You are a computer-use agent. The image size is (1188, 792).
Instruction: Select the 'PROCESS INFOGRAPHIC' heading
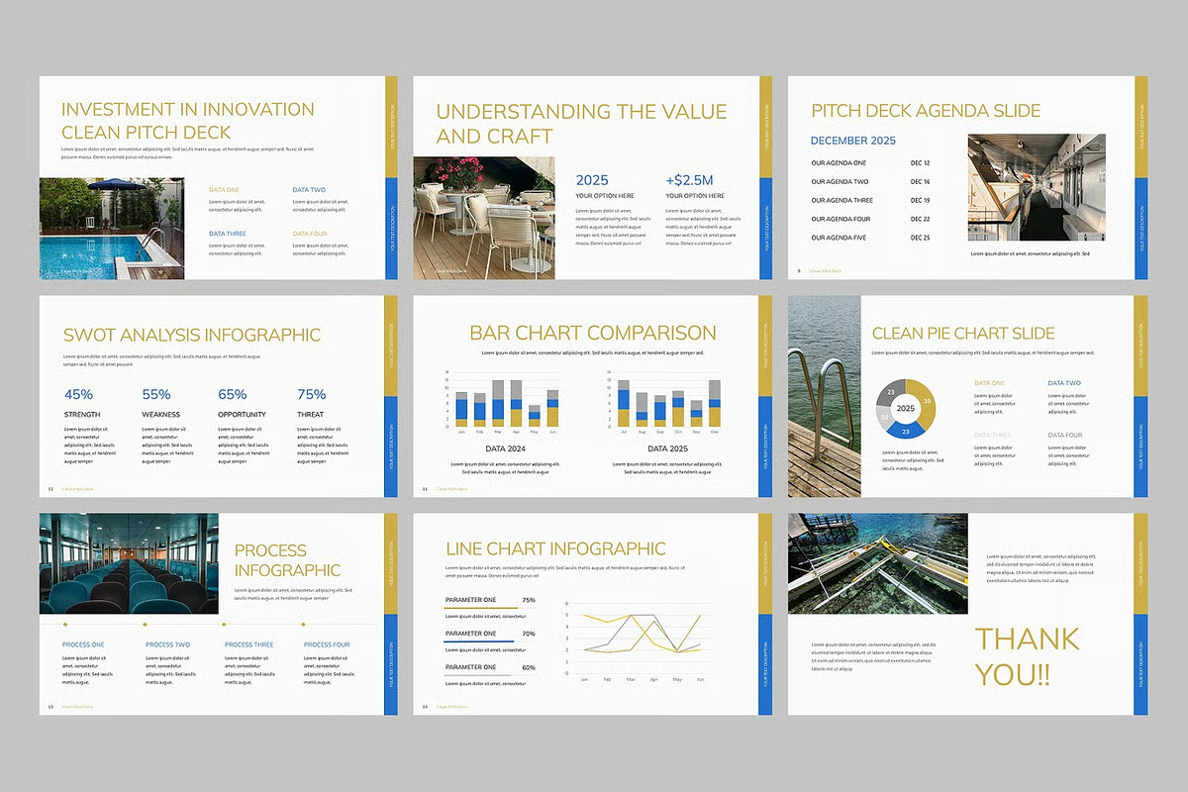click(287, 560)
